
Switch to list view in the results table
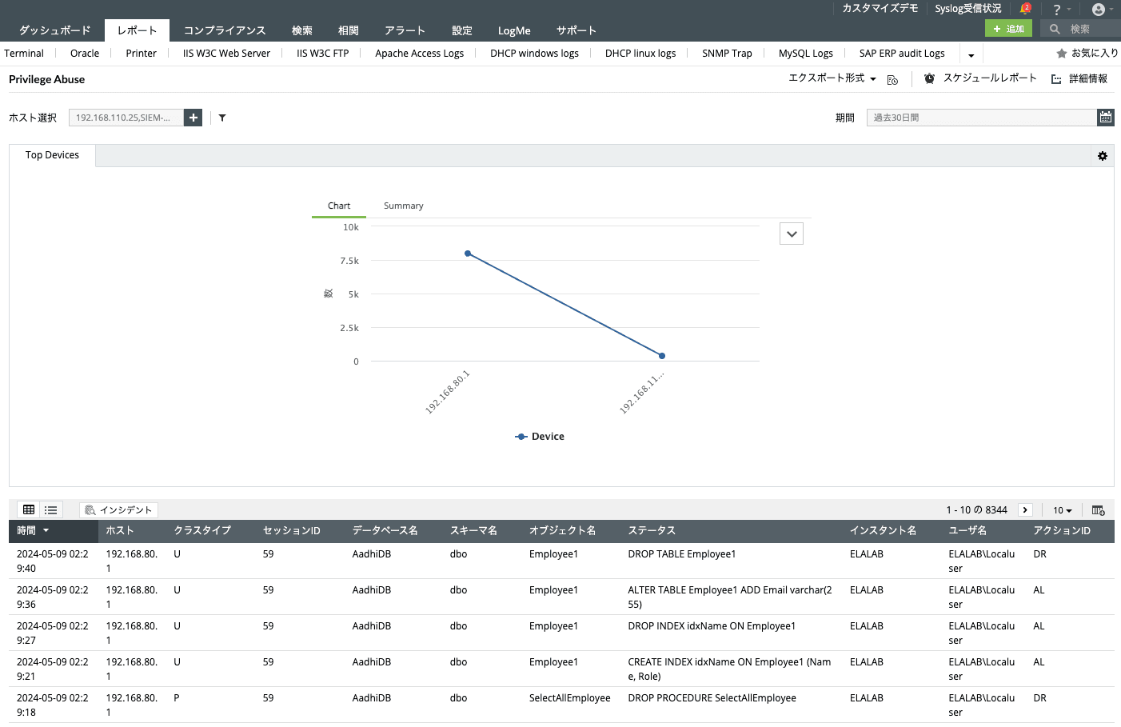coord(50,509)
